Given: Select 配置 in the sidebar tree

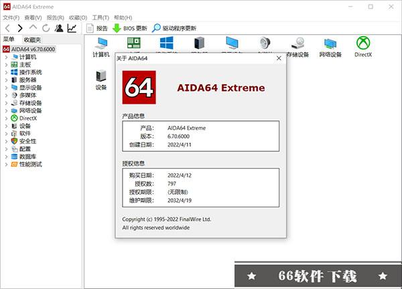Looking at the screenshot, I should pyautogui.click(x=25, y=149).
